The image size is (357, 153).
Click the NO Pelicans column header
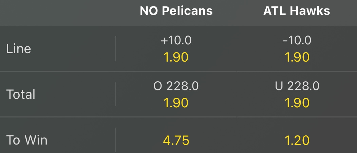click(x=176, y=11)
